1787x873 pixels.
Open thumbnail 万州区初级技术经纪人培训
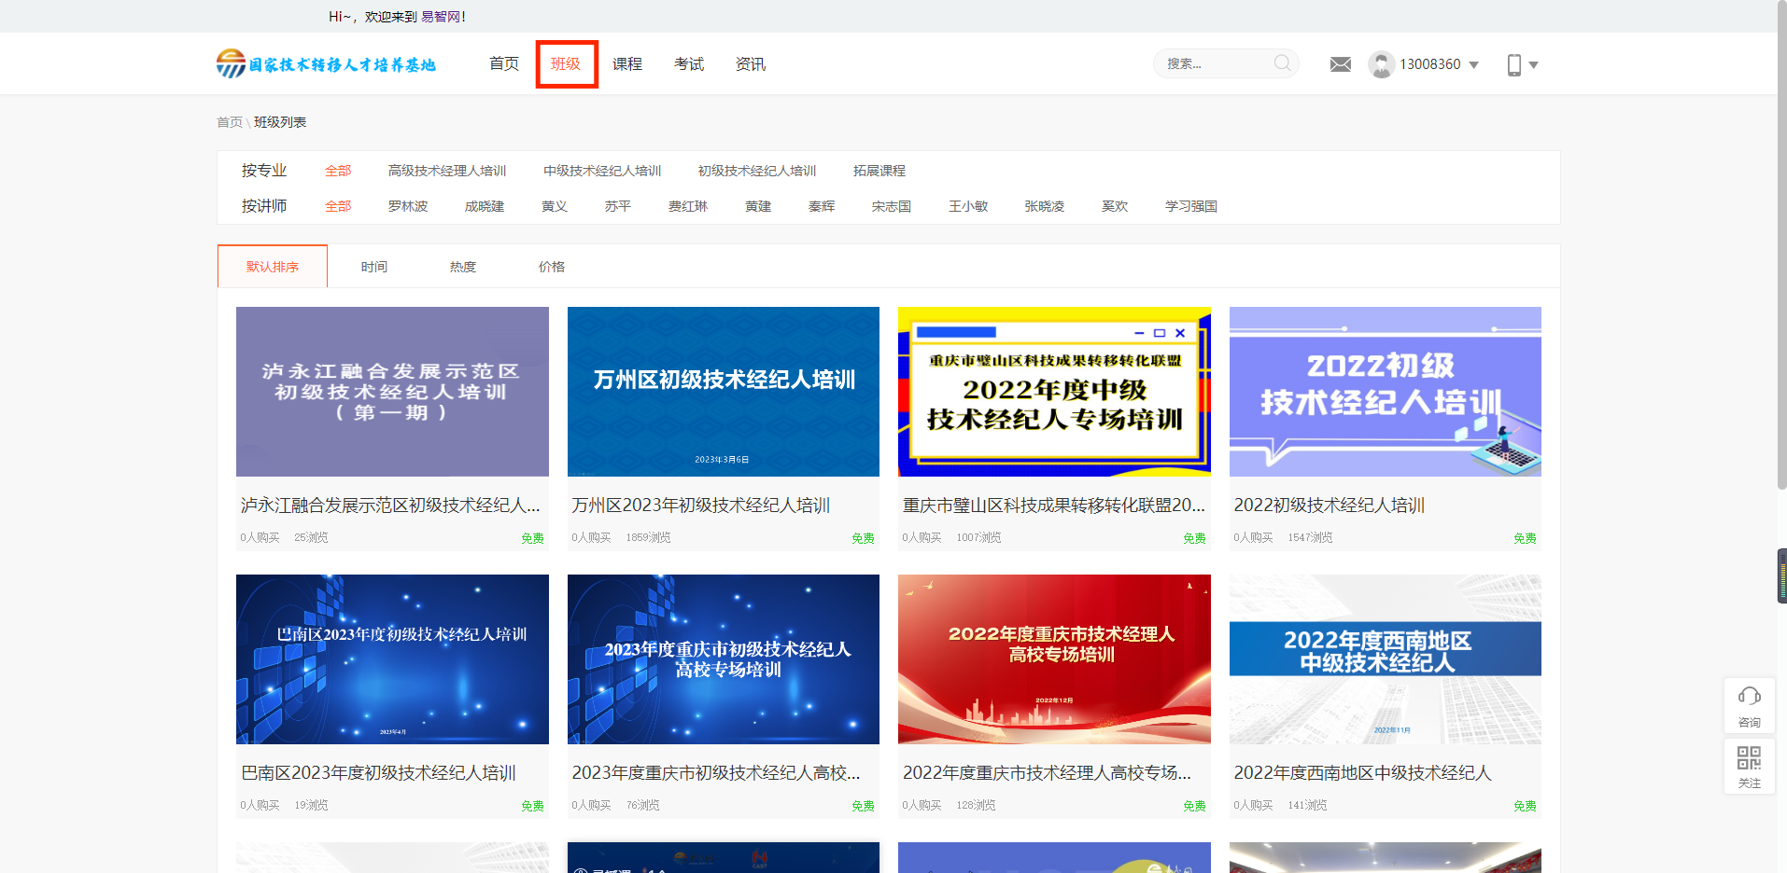[724, 392]
